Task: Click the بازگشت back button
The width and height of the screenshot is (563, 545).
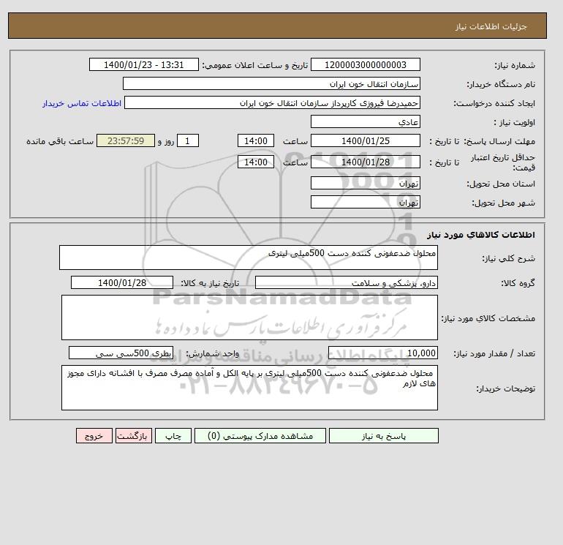Action: tap(134, 435)
